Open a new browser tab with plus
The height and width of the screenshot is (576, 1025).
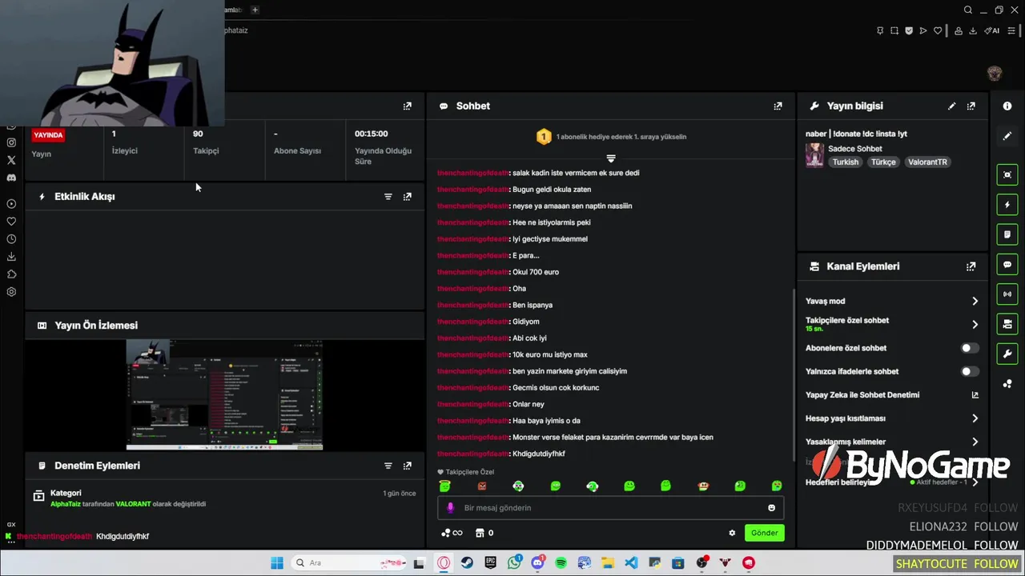255,10
